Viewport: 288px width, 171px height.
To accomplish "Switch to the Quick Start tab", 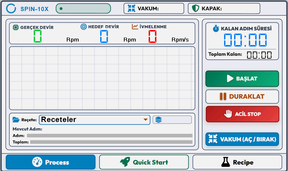I will pyautogui.click(x=144, y=162).
